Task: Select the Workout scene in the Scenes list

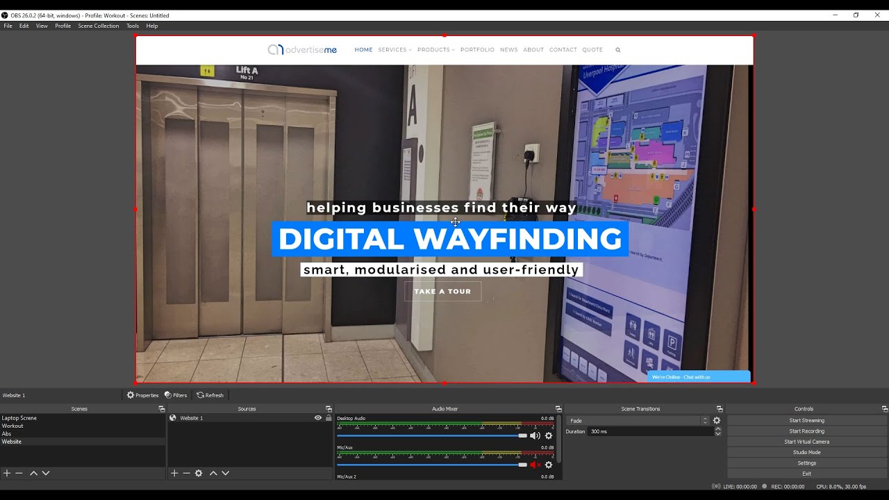Action: pyautogui.click(x=12, y=426)
